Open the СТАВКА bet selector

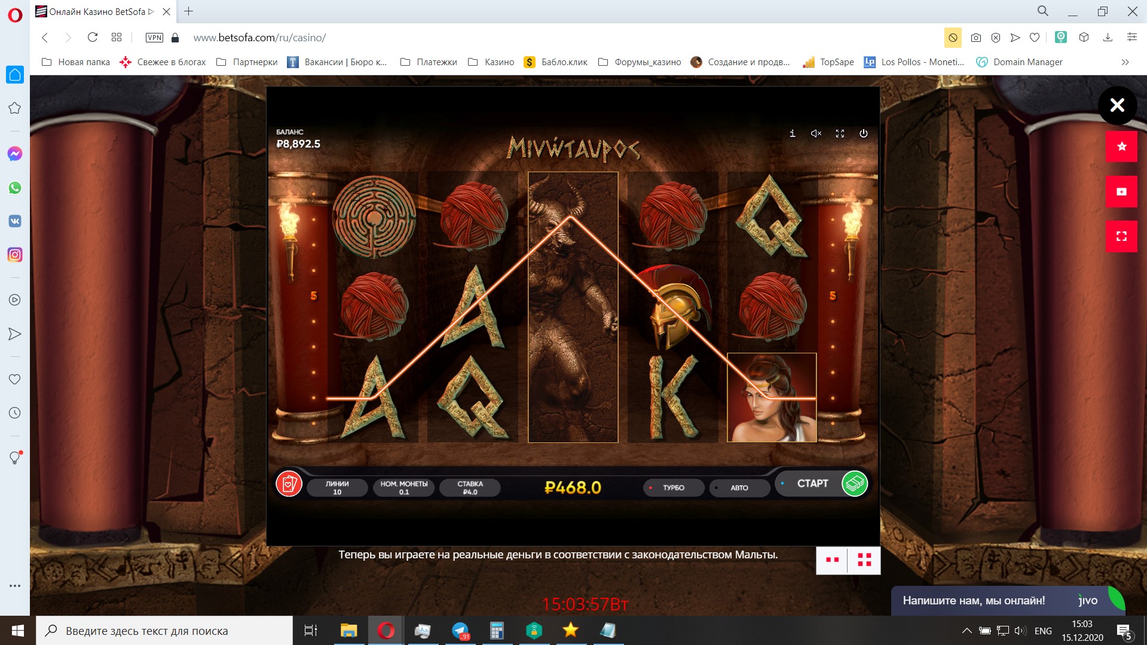click(x=470, y=488)
